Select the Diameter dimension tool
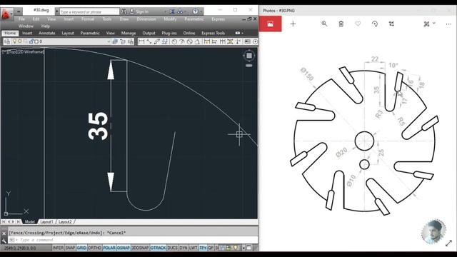457x257 pixels. [x=190, y=41]
